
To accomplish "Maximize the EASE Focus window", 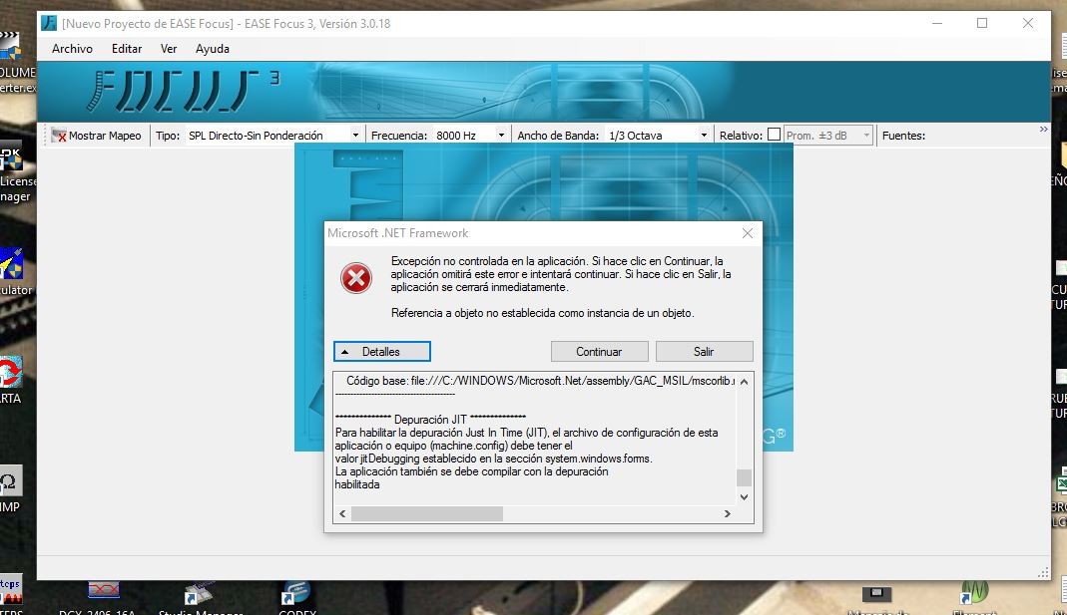I will (982, 23).
